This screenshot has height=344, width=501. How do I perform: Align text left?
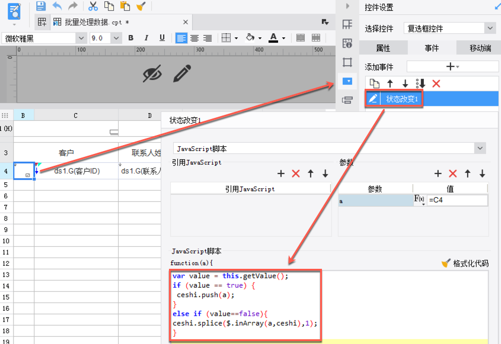pos(181,38)
